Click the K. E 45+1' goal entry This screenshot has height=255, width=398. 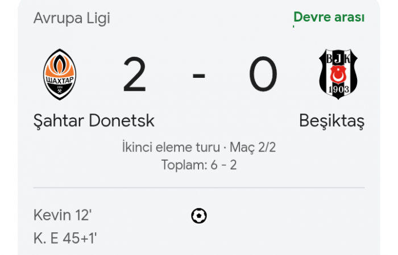click(x=65, y=239)
